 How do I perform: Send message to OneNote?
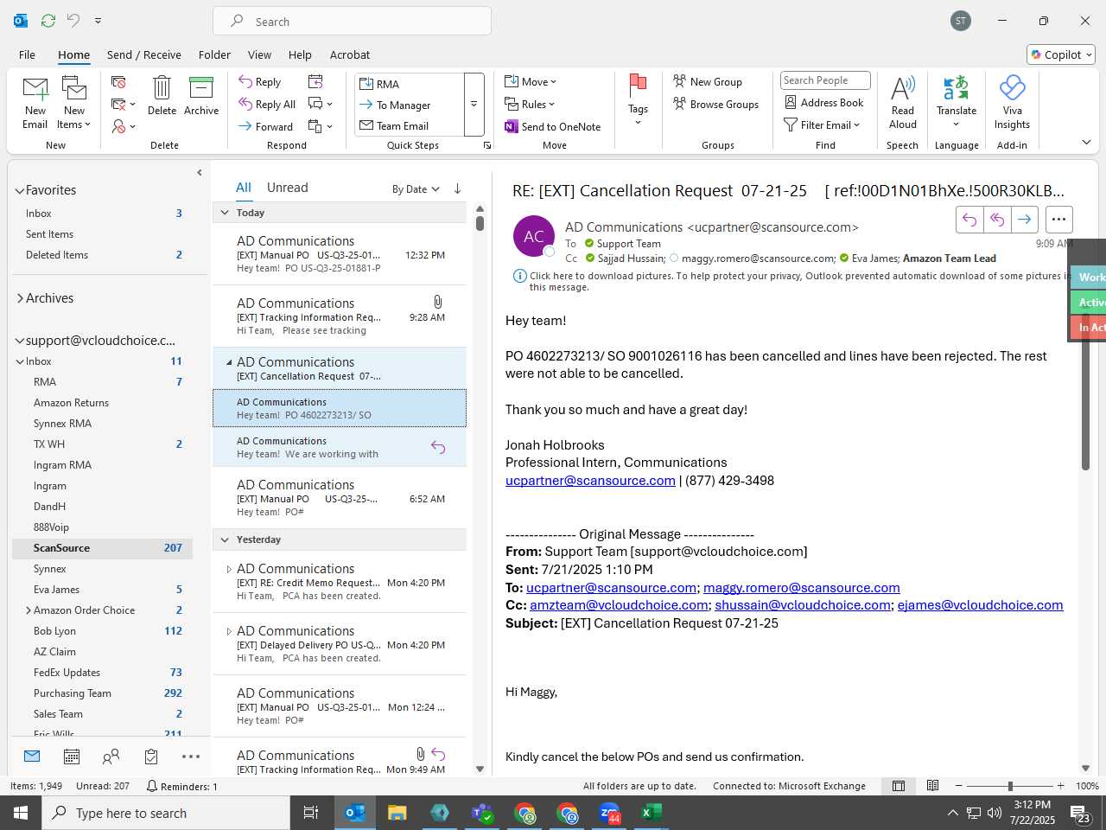pyautogui.click(x=553, y=126)
